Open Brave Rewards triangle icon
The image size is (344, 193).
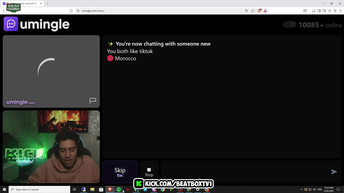coord(265,11)
